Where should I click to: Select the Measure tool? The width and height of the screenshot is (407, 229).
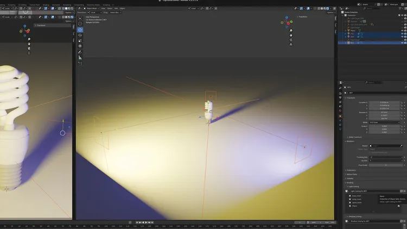pos(80,57)
